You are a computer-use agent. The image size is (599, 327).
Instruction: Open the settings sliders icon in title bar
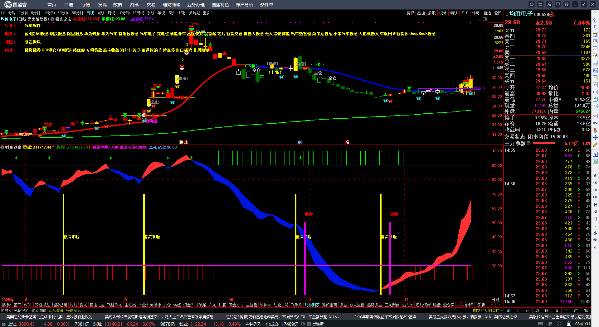click(540, 4)
